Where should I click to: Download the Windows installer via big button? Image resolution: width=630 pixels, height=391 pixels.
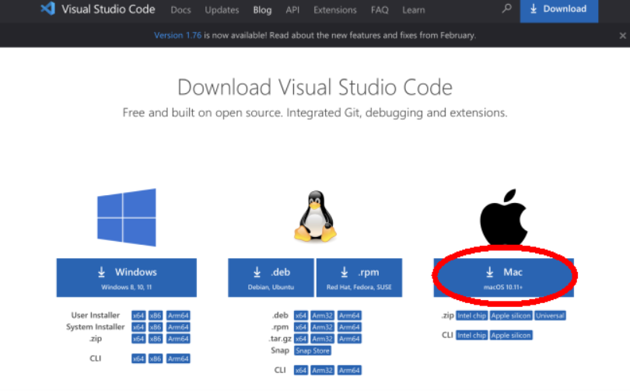[x=126, y=278]
